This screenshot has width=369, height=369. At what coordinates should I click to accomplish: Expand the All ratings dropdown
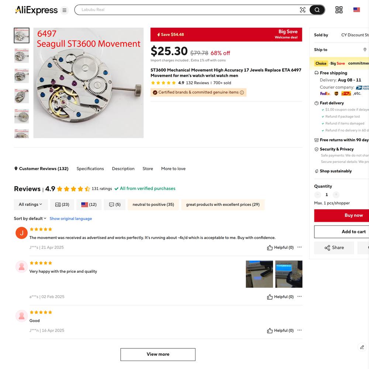click(x=31, y=204)
